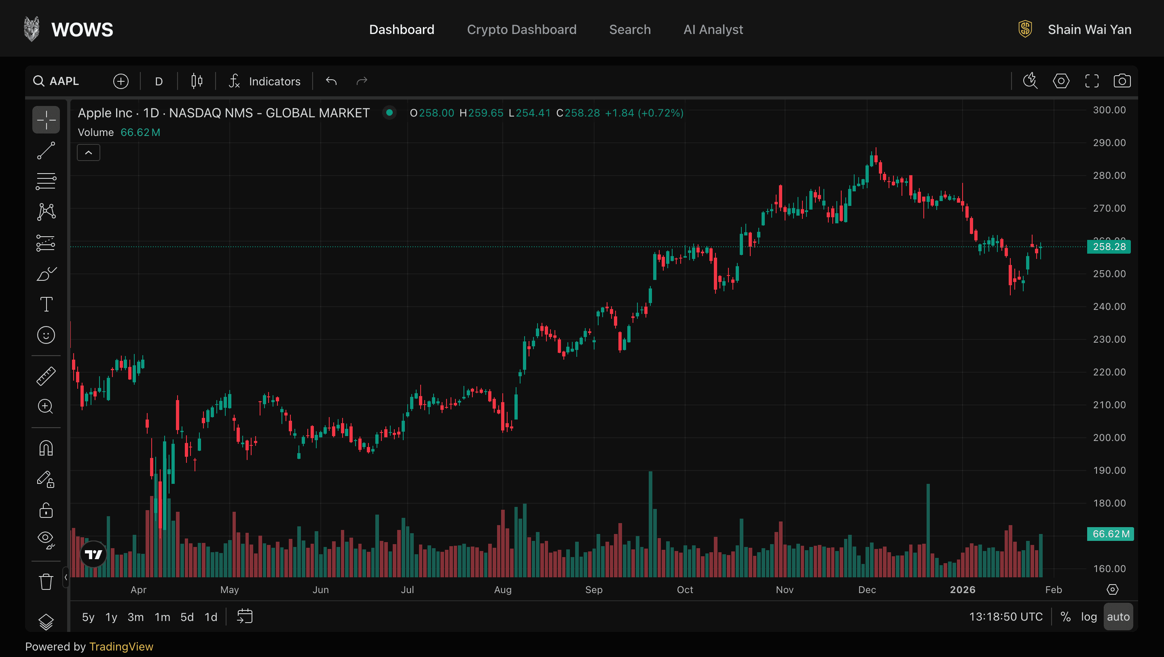Set range to 1m
This screenshot has width=1164, height=657.
(162, 617)
